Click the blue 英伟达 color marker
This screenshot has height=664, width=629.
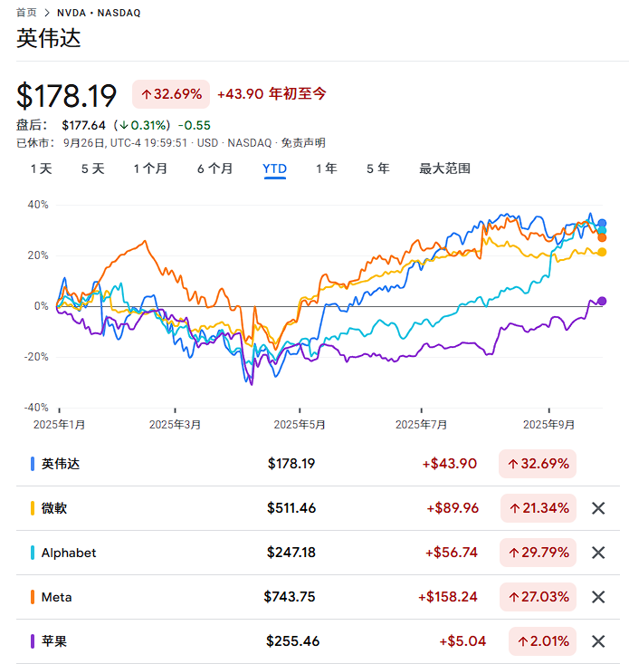[x=33, y=464]
